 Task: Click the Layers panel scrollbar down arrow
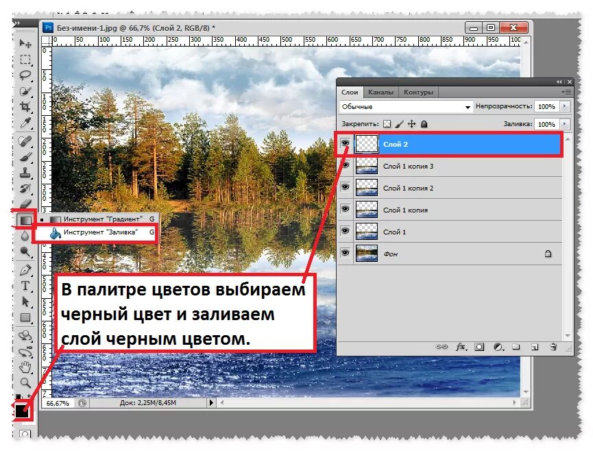568,336
